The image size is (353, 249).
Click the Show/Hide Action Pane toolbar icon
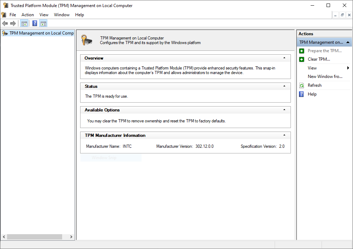pyautogui.click(x=43, y=23)
